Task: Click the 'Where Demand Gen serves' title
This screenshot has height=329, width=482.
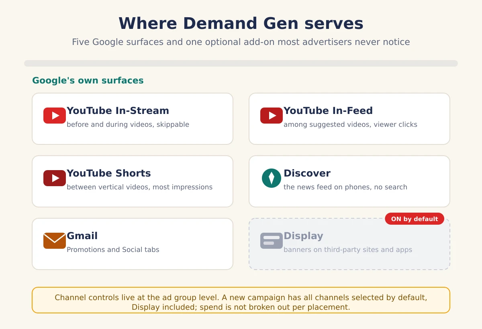Action: pyautogui.click(x=241, y=23)
